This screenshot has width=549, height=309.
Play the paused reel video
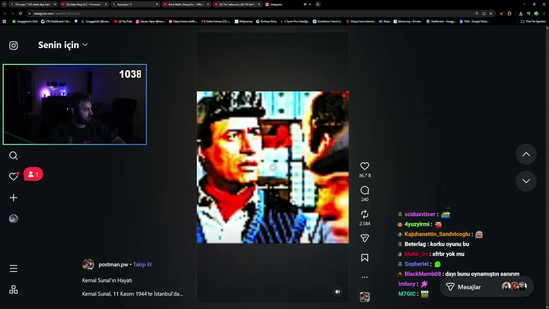tap(273, 167)
